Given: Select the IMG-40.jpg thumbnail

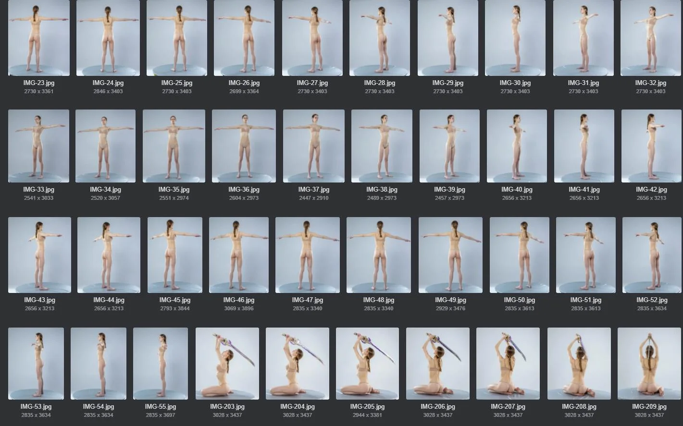Looking at the screenshot, I should [517, 146].
